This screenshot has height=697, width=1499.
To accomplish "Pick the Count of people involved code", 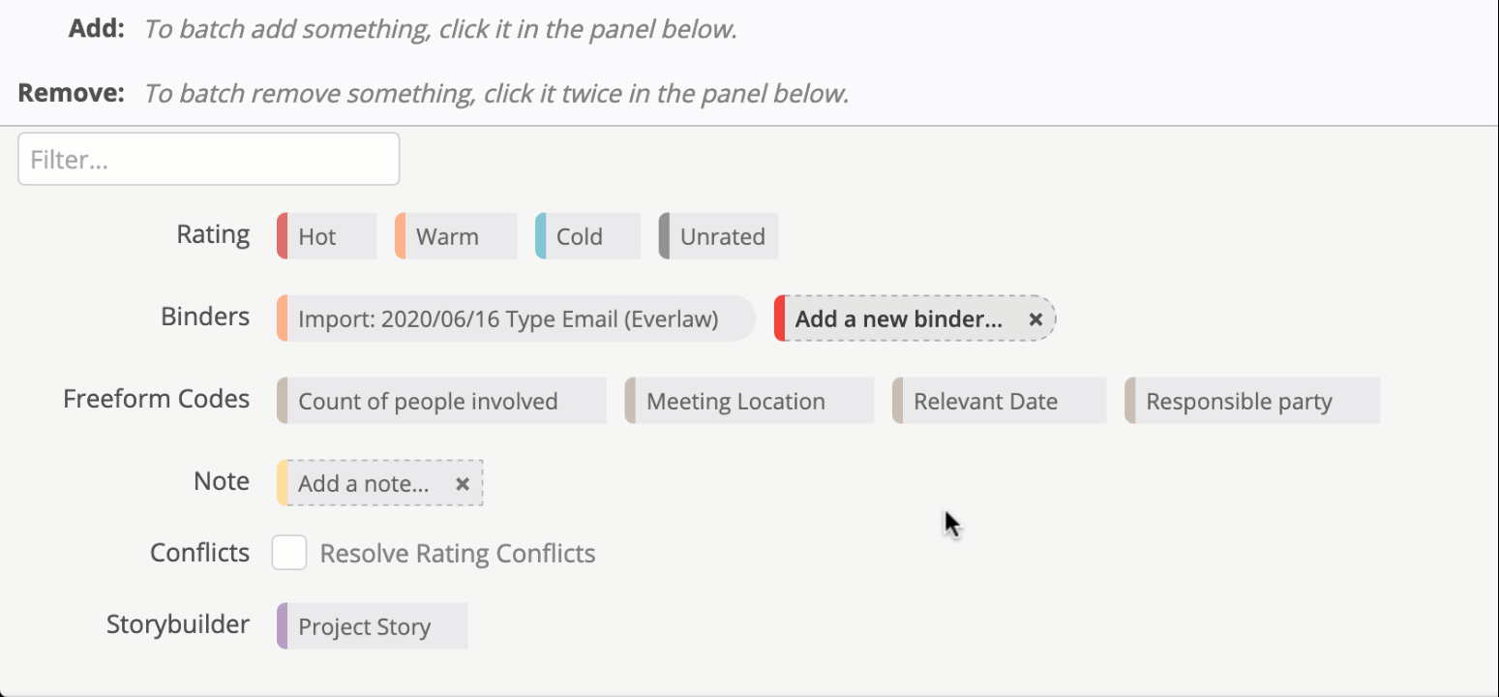I will (x=441, y=402).
